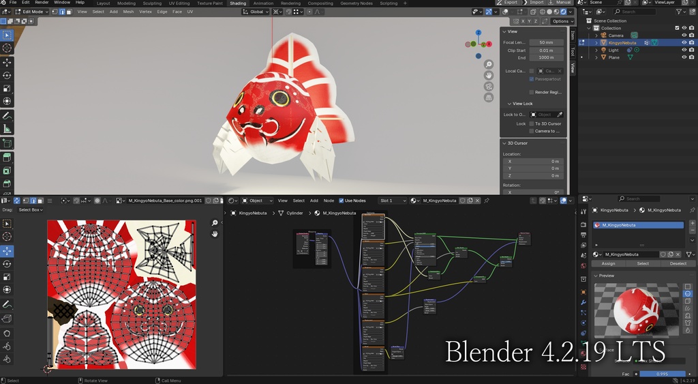Hide the Camera object in outliner
The height and width of the screenshot is (384, 698).
coord(684,35)
